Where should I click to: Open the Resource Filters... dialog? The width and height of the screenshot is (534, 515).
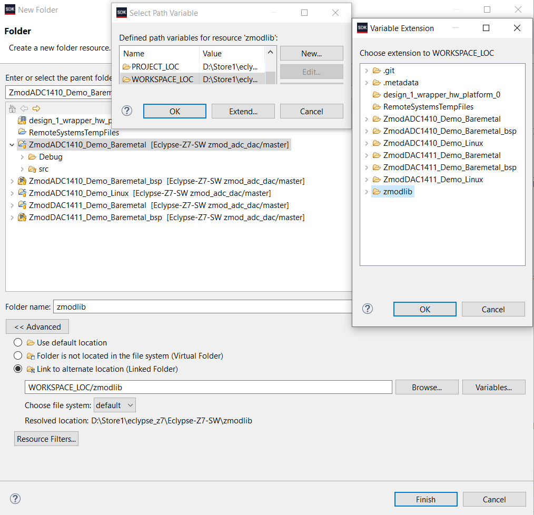[46, 438]
